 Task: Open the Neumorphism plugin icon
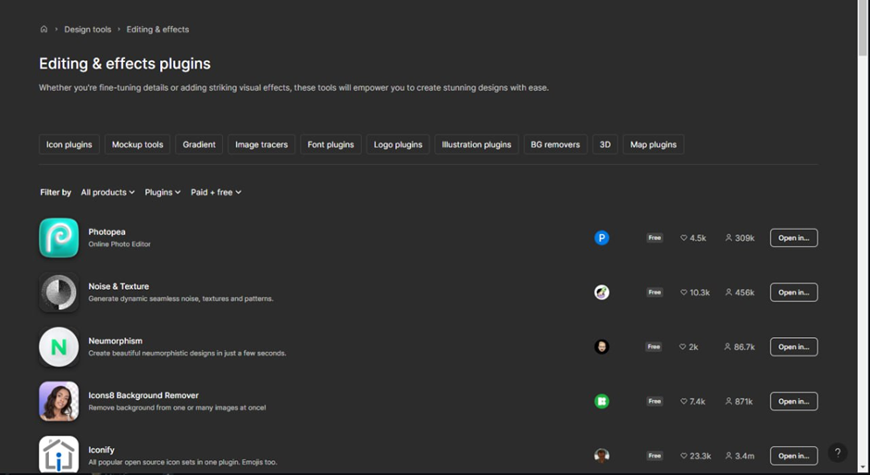pyautogui.click(x=58, y=347)
